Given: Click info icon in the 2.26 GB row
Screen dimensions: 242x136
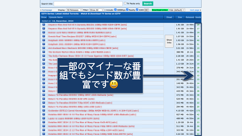Looking at the screenshot, I should point(44,56).
